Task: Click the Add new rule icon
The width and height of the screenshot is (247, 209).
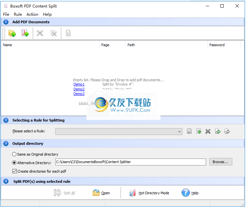Action: [199, 131]
